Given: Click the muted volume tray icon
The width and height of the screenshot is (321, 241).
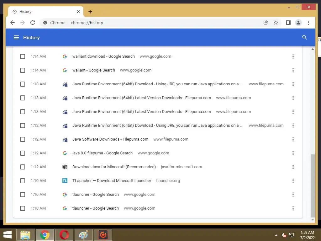Looking at the screenshot, I should pyautogui.click(x=284, y=235).
